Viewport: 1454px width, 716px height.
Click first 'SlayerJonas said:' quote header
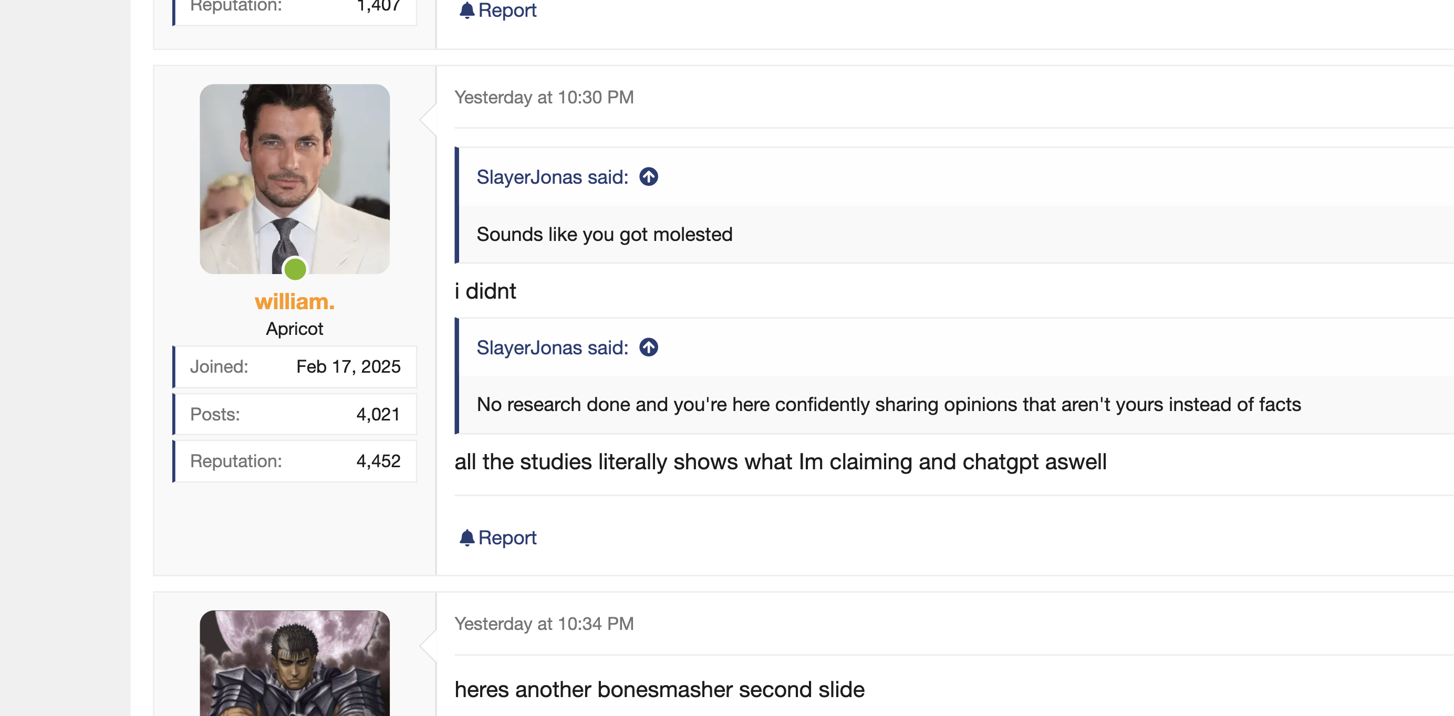click(x=552, y=177)
